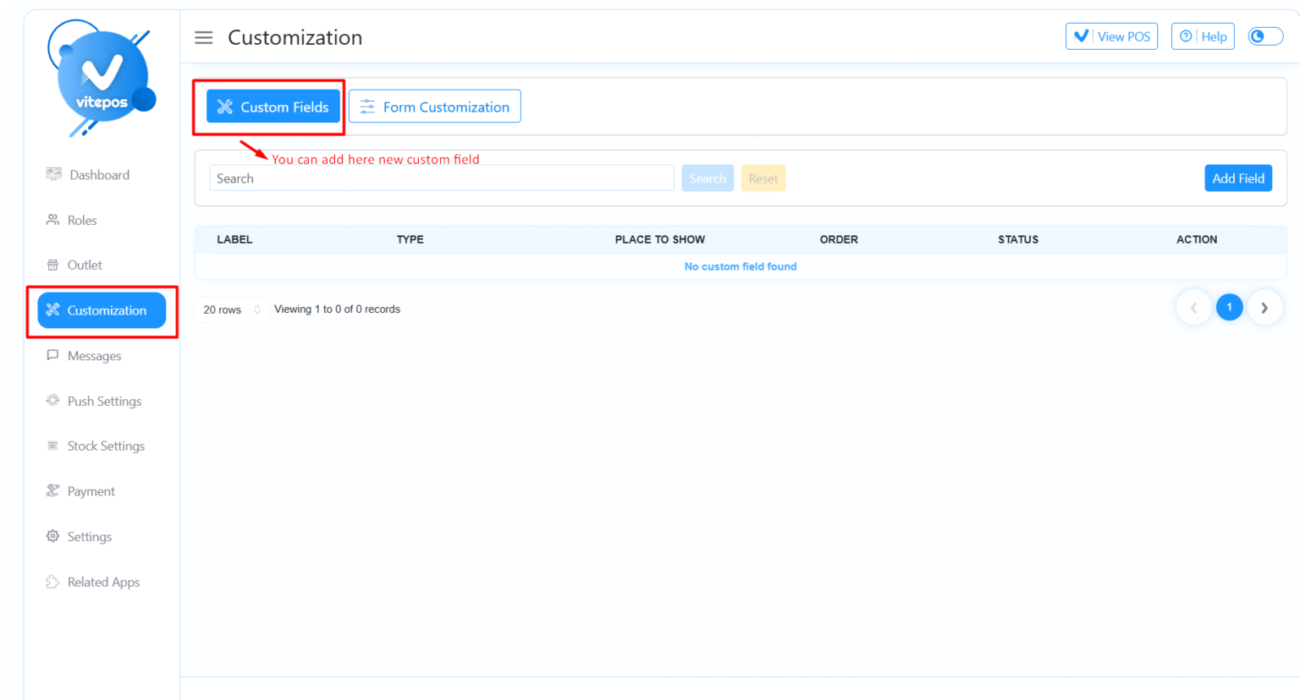
Task: Click the Vitepos logo
Action: [102, 78]
